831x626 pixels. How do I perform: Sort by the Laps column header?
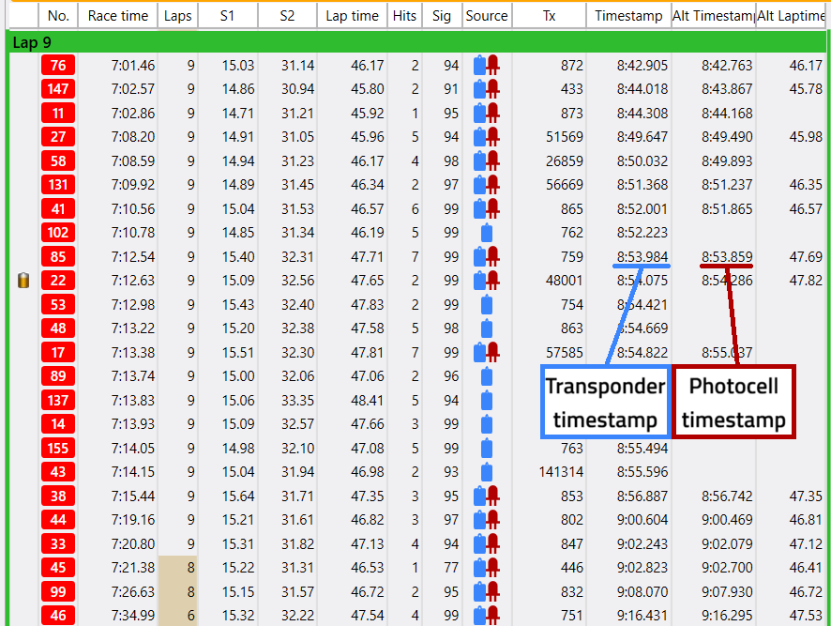177,16
